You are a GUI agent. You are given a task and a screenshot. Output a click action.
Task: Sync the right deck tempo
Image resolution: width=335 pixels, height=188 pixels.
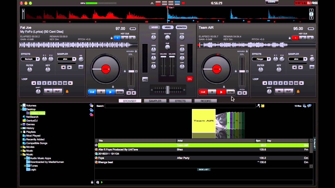click(231, 92)
